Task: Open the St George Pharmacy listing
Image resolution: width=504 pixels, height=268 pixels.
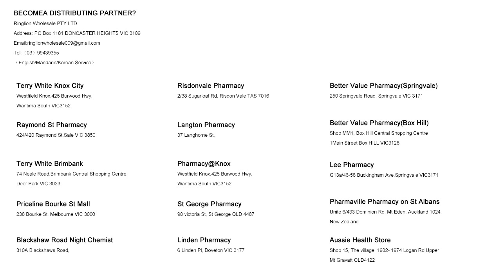Action: (210, 204)
